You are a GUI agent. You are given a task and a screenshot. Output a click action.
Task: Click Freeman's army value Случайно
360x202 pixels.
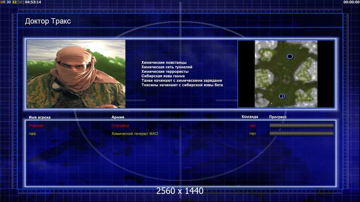click(x=120, y=126)
